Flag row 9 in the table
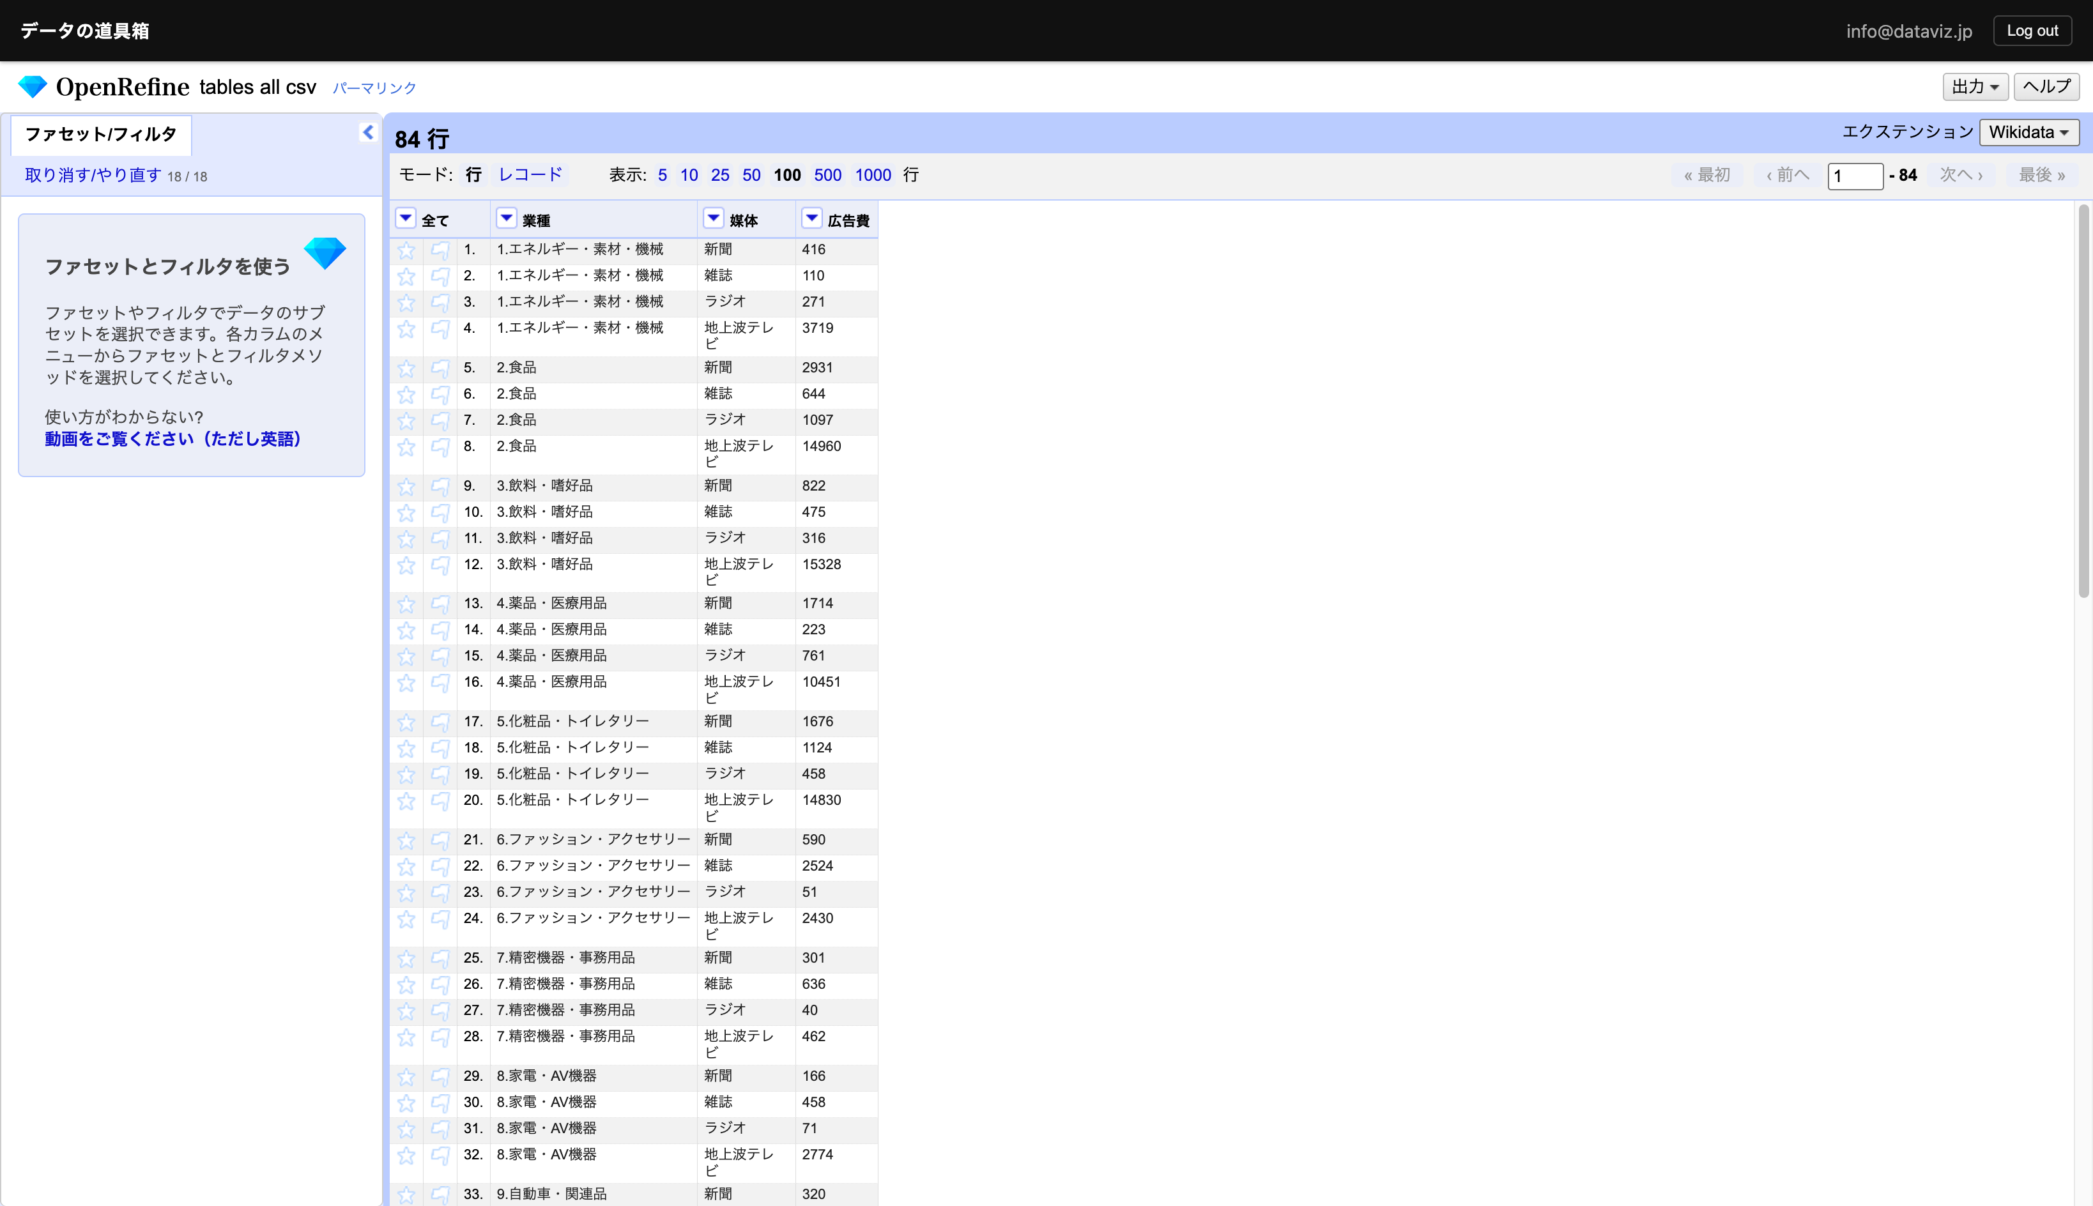The height and width of the screenshot is (1206, 2093). tap(440, 486)
